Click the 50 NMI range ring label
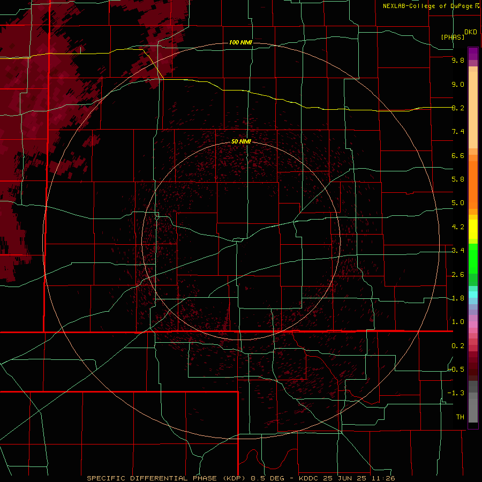Viewport: 482px width, 482px height. tap(241, 141)
